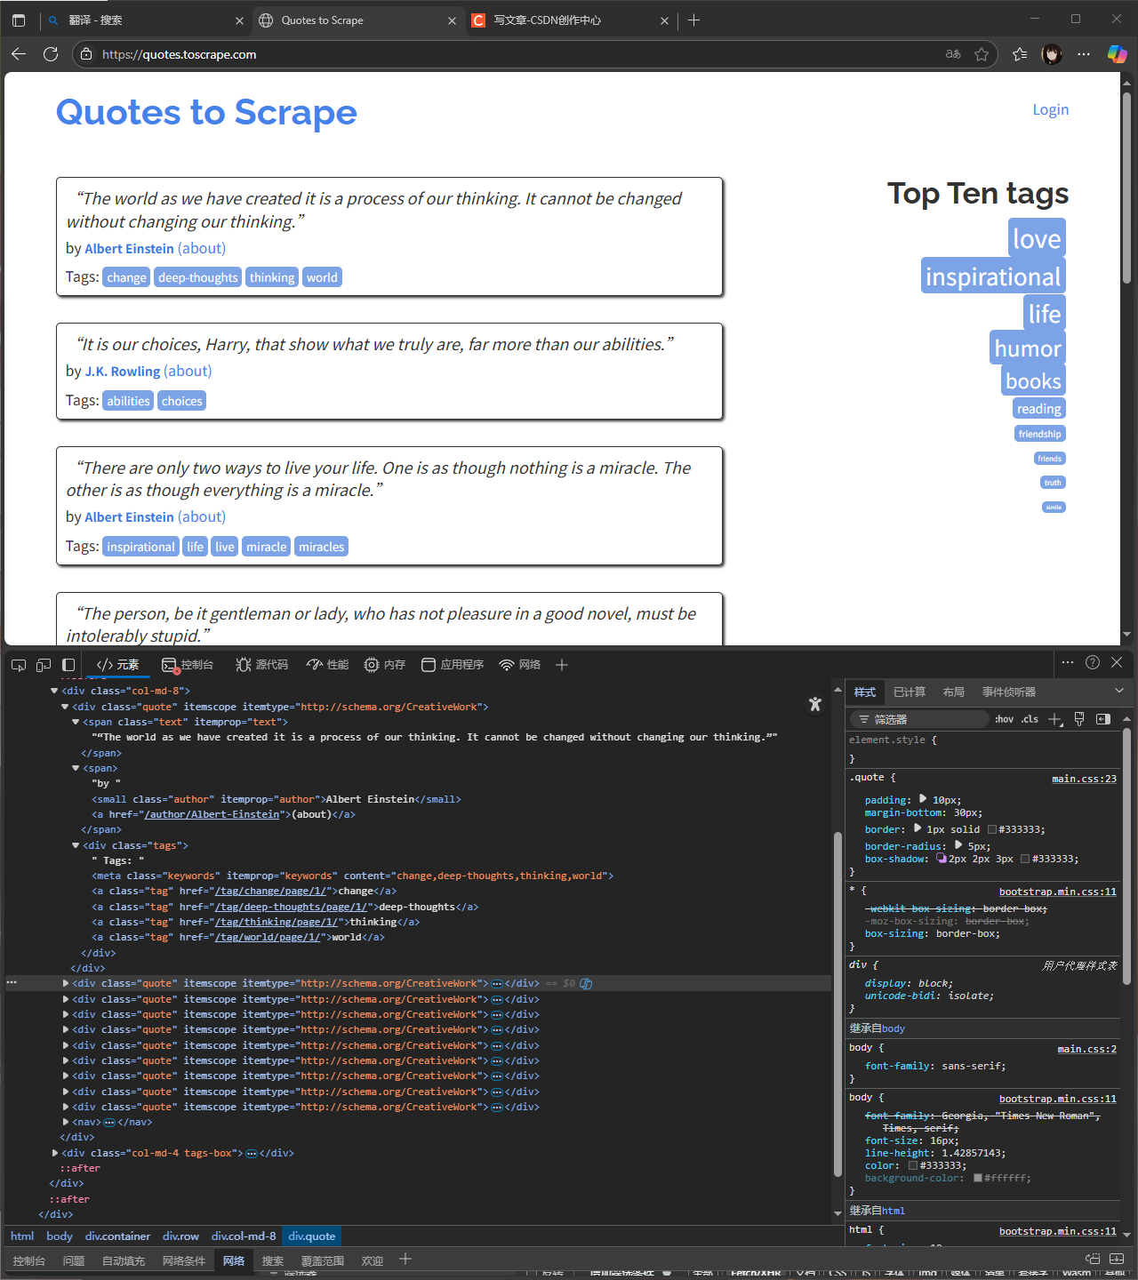Toggle the box-shadow color checkbox for #333333

(1025, 859)
